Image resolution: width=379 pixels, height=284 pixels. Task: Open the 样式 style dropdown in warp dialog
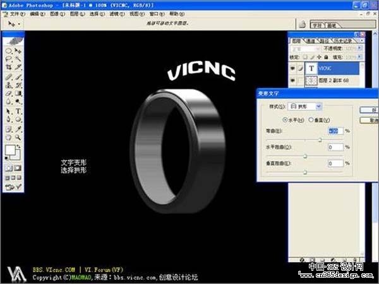coord(319,106)
